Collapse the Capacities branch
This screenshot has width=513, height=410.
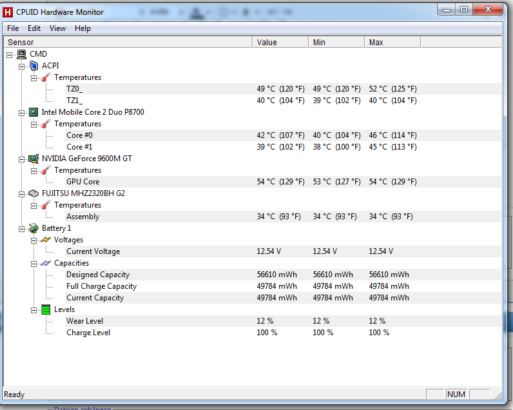coord(34,264)
